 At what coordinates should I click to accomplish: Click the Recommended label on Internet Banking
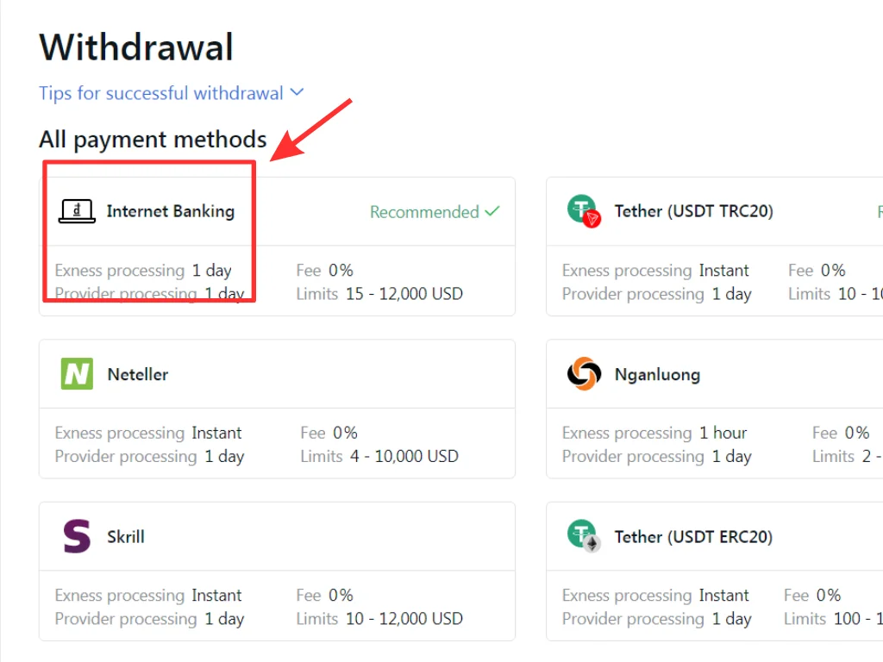(x=424, y=212)
